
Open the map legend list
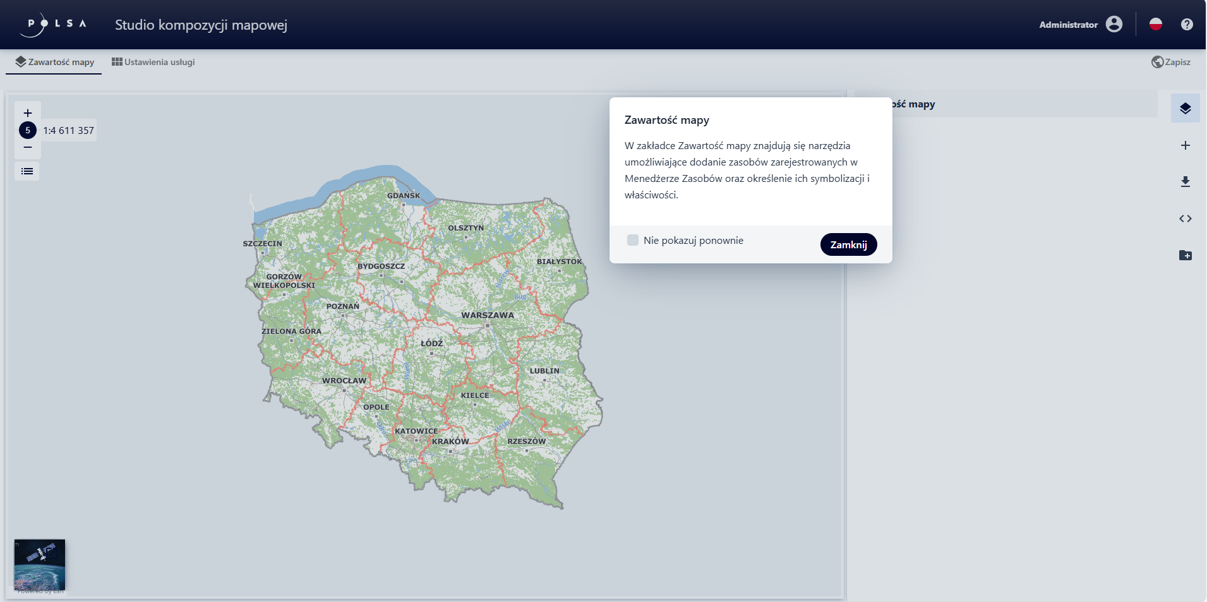pos(27,171)
